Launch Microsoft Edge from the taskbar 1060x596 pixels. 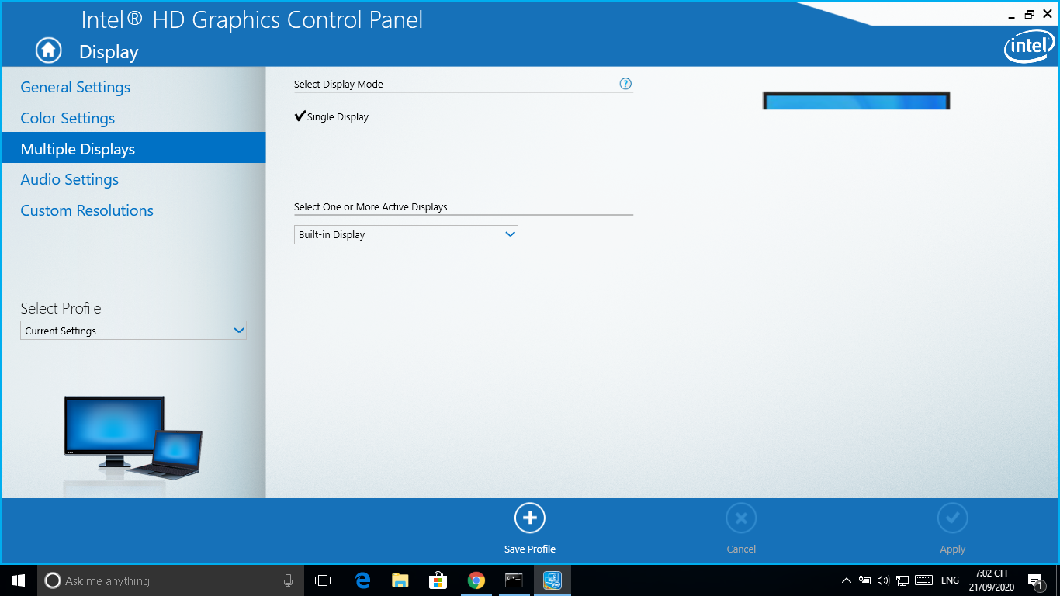coord(362,580)
